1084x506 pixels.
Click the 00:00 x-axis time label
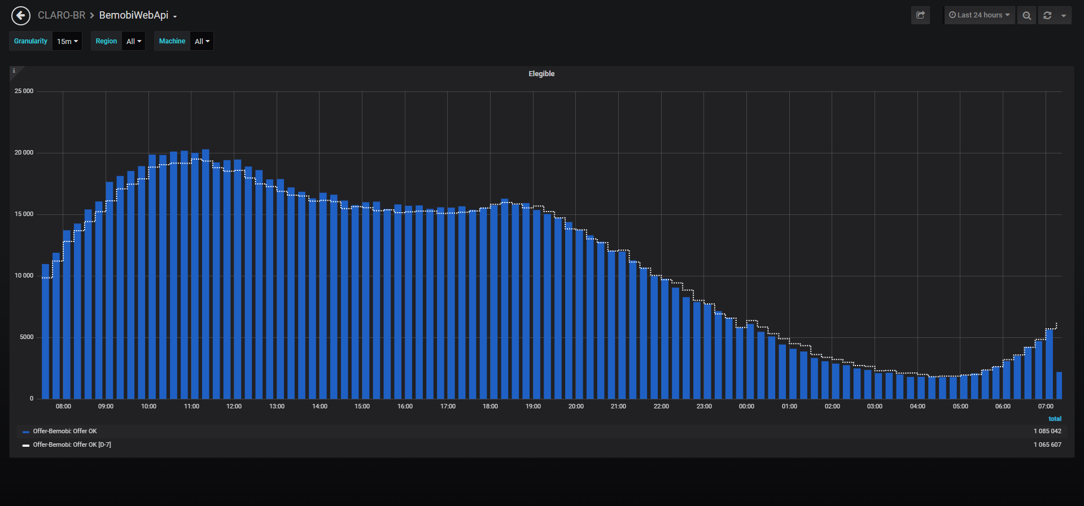tap(746, 406)
